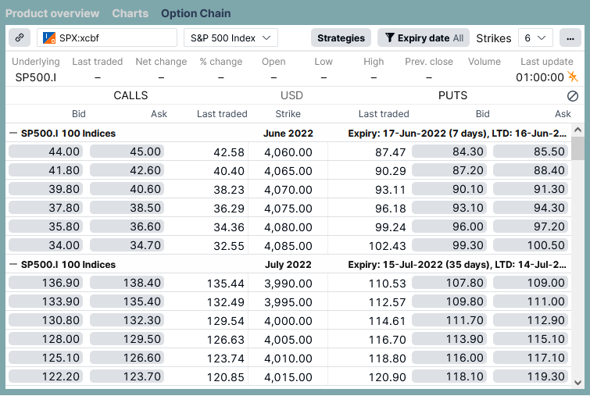Open the Expiry date All filter
Image resolution: width=590 pixels, height=396 pixels.
(424, 38)
